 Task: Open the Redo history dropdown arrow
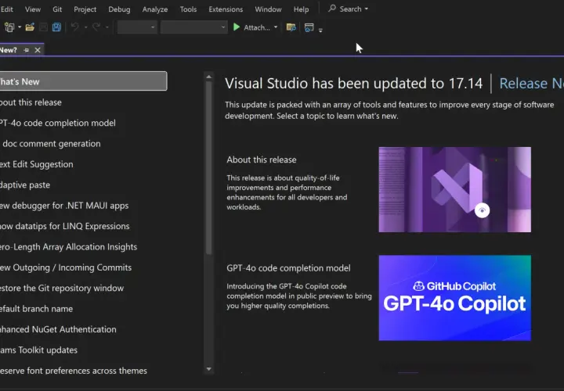(107, 27)
